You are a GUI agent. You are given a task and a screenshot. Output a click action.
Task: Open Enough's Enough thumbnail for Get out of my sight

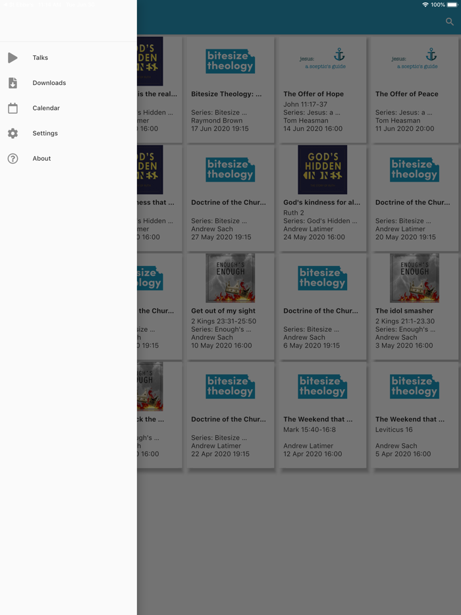tap(230, 278)
